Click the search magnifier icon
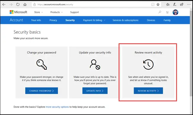Screen dimensions: 193x115 tap(160, 12)
